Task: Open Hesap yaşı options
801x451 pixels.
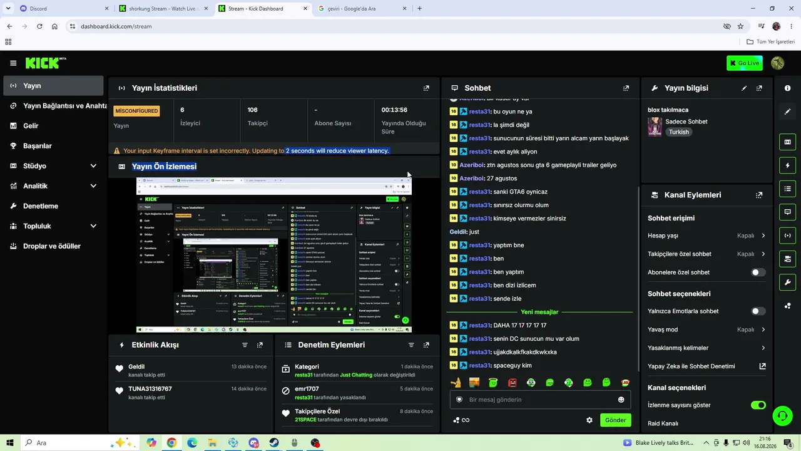Action: coord(707,236)
